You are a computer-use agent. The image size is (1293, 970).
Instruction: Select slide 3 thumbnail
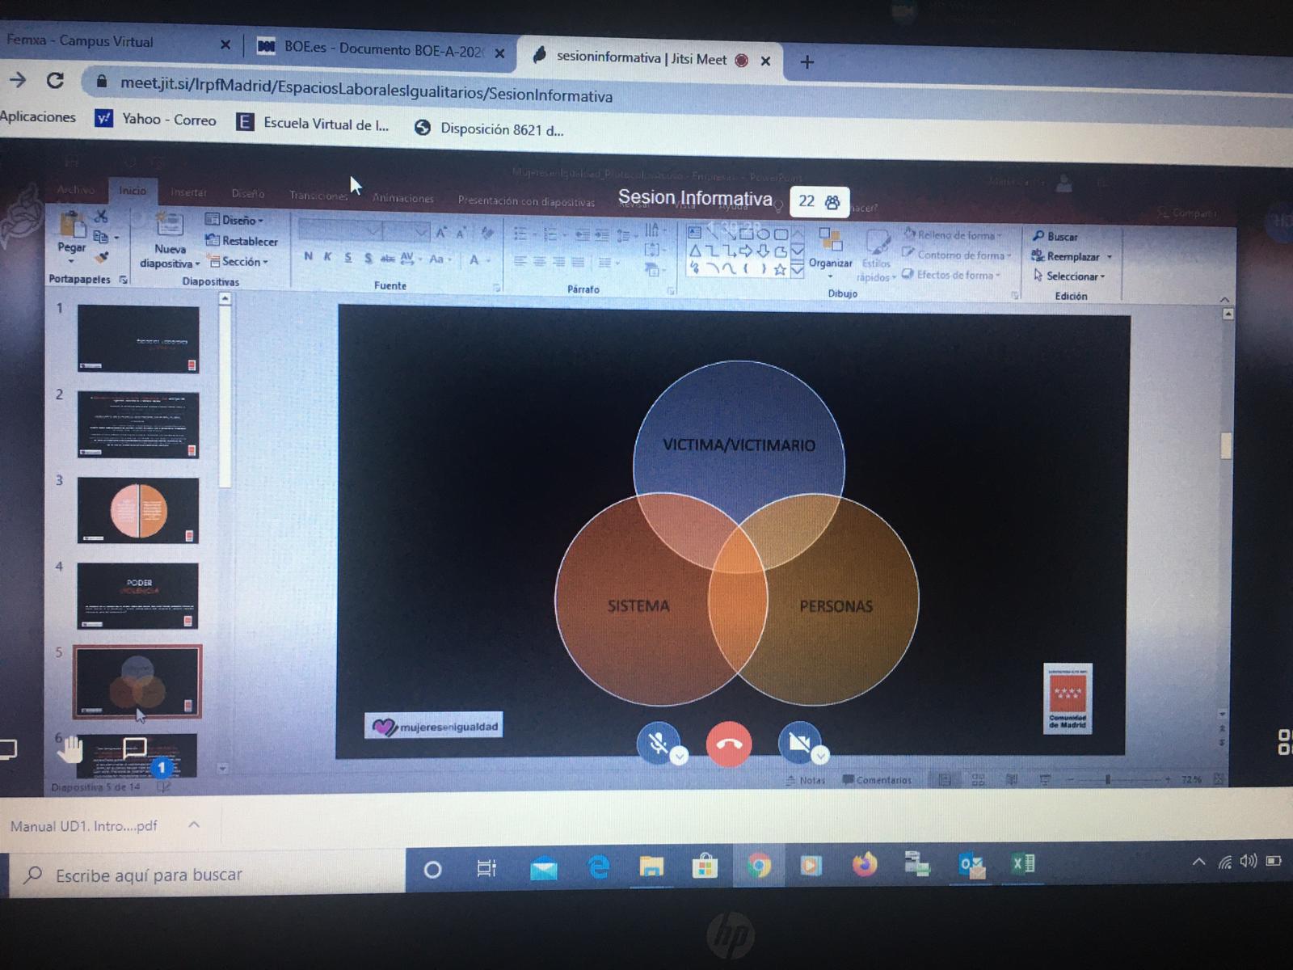(x=138, y=510)
